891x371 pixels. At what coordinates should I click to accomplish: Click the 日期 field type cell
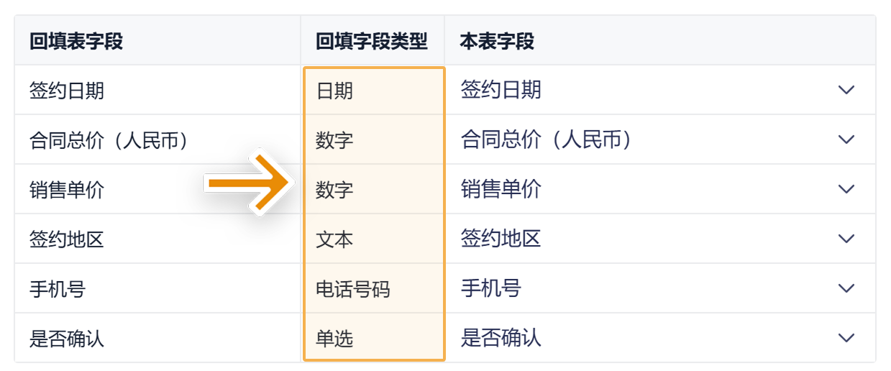pos(374,91)
